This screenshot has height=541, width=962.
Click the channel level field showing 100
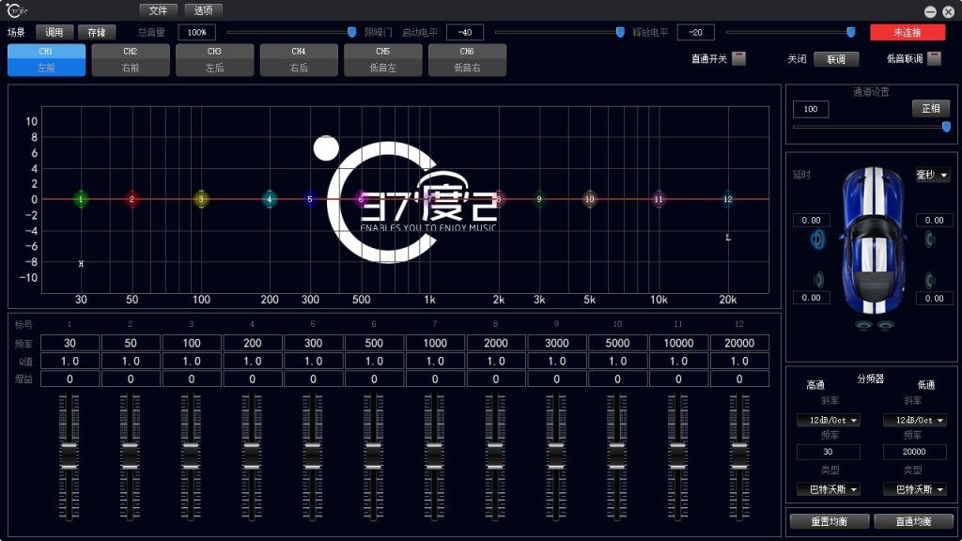[811, 109]
